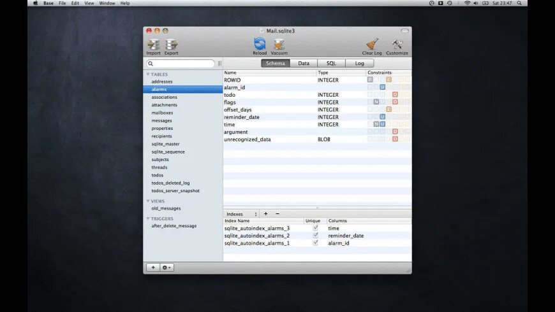Select the after_delete_message trigger

point(183,225)
